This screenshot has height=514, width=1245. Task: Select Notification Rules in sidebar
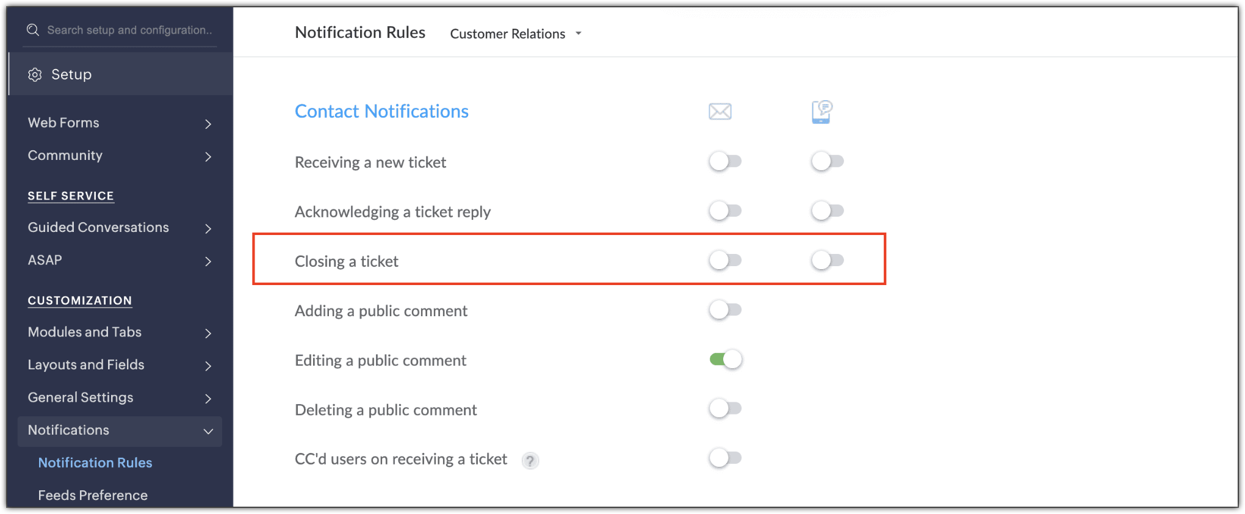[95, 463]
